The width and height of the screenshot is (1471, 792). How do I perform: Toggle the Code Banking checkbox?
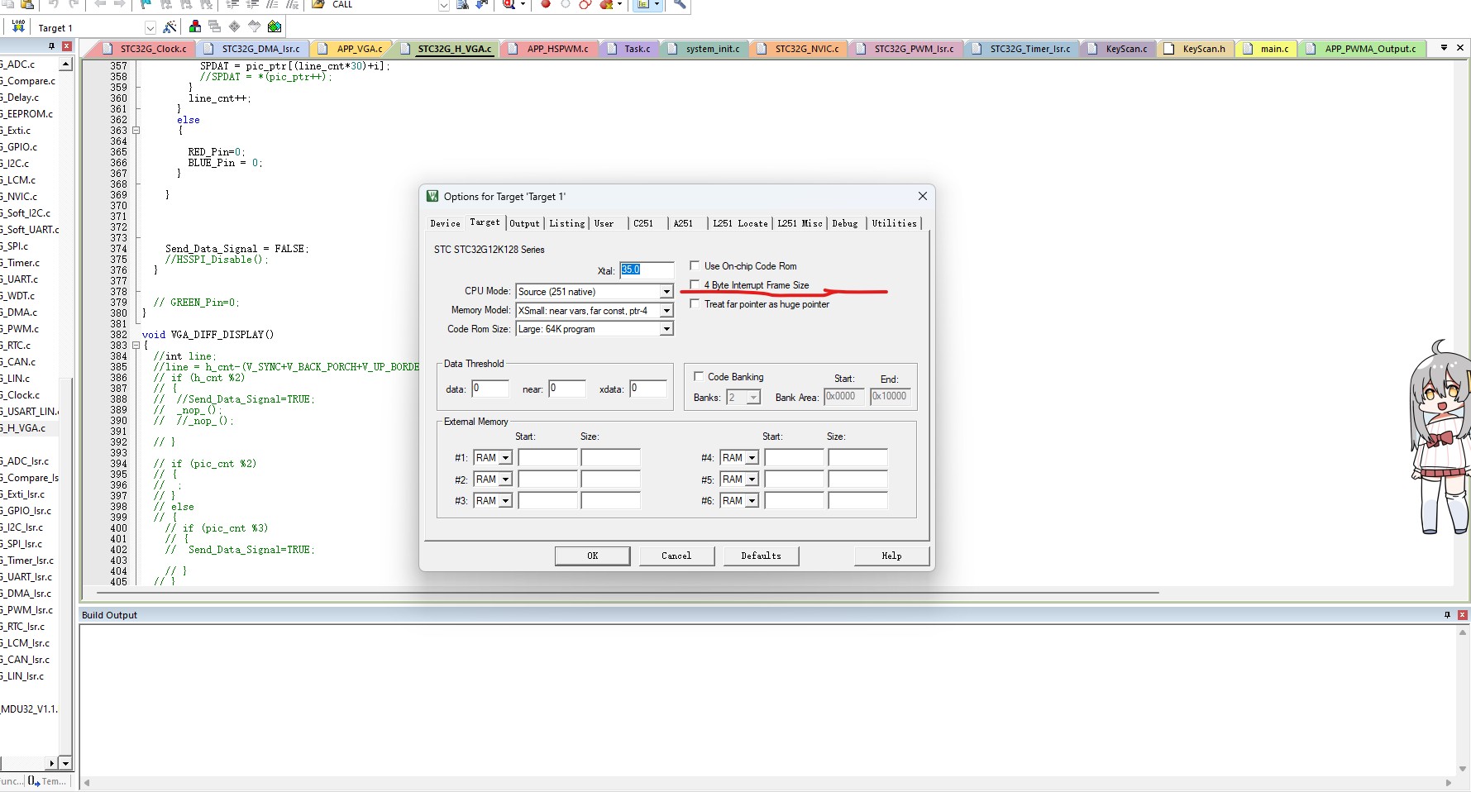[699, 377]
